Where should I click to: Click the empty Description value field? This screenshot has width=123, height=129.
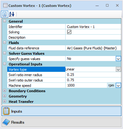tap(93, 37)
